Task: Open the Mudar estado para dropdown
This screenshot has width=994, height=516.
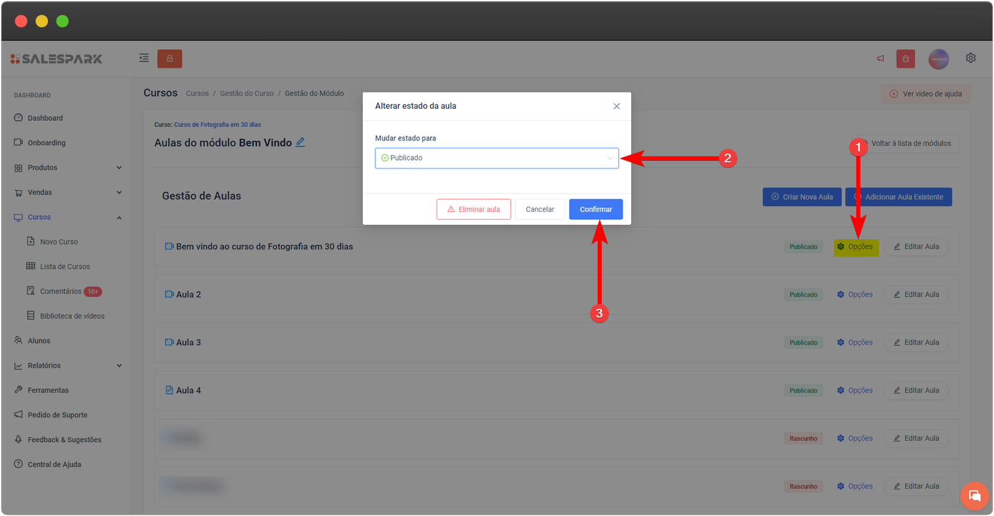Action: coord(496,158)
